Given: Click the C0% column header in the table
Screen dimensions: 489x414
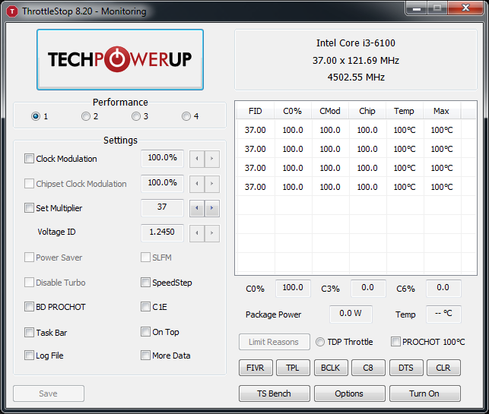Looking at the screenshot, I should tap(293, 111).
